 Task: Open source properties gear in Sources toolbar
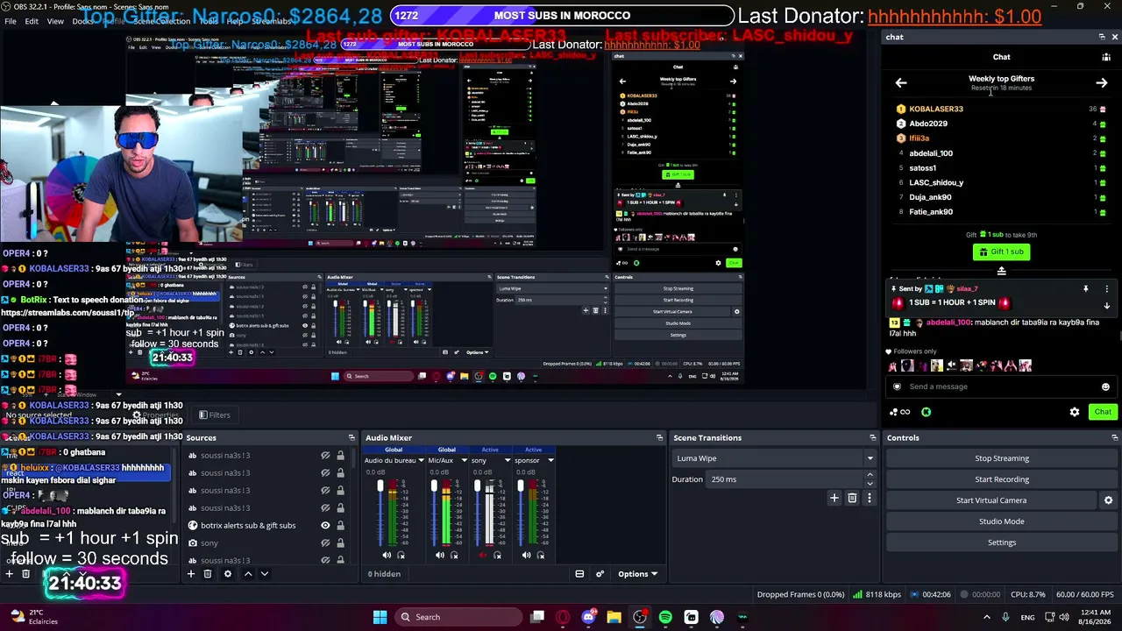(x=228, y=574)
